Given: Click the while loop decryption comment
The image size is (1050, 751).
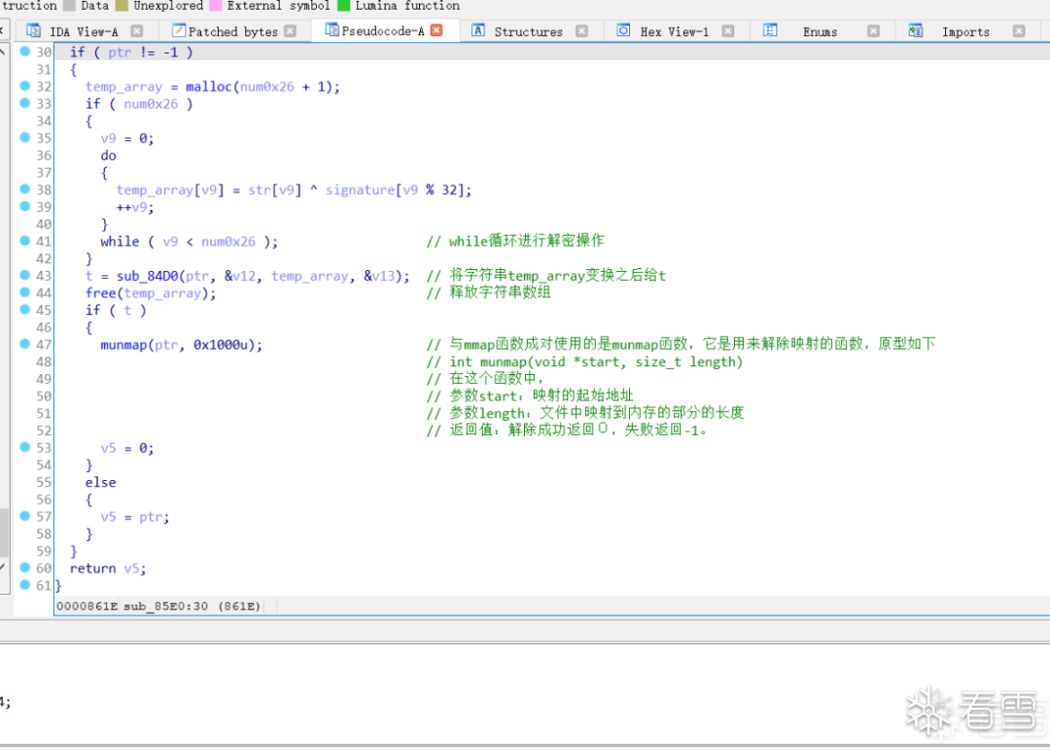Looking at the screenshot, I should pos(515,241).
